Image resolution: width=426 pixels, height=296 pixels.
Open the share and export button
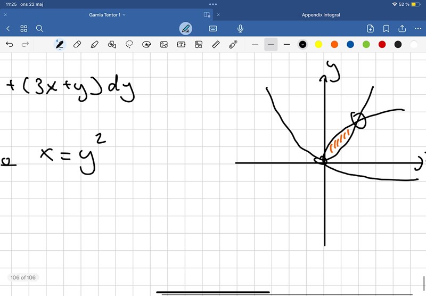[x=402, y=28]
